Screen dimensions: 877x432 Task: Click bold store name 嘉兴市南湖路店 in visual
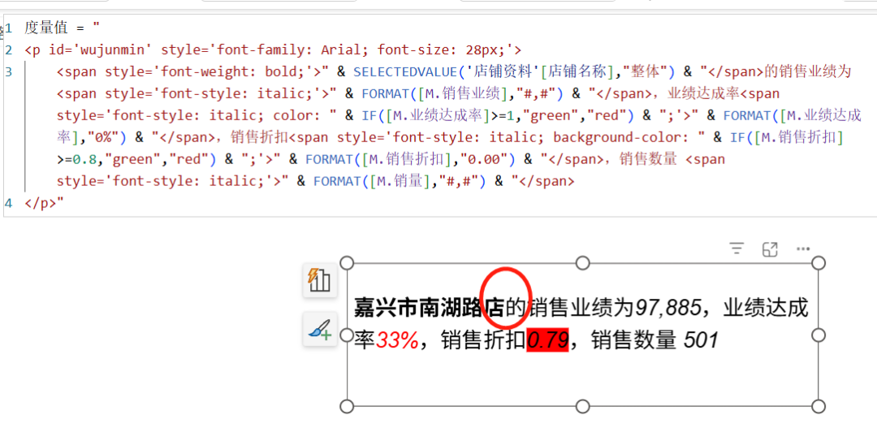pos(430,307)
